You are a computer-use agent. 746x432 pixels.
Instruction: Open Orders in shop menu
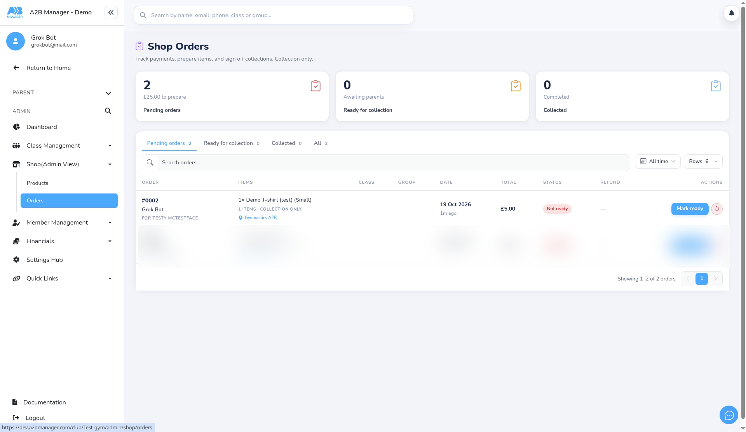69,201
